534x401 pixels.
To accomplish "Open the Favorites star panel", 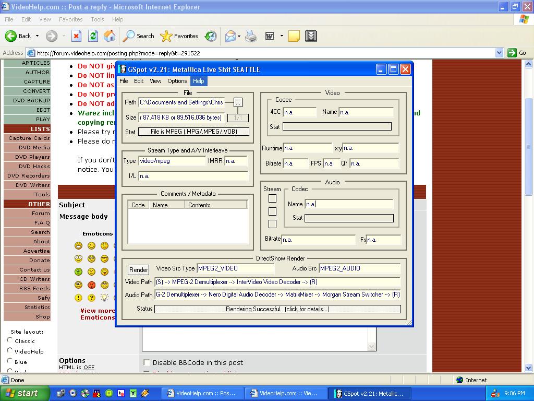I will click(179, 36).
